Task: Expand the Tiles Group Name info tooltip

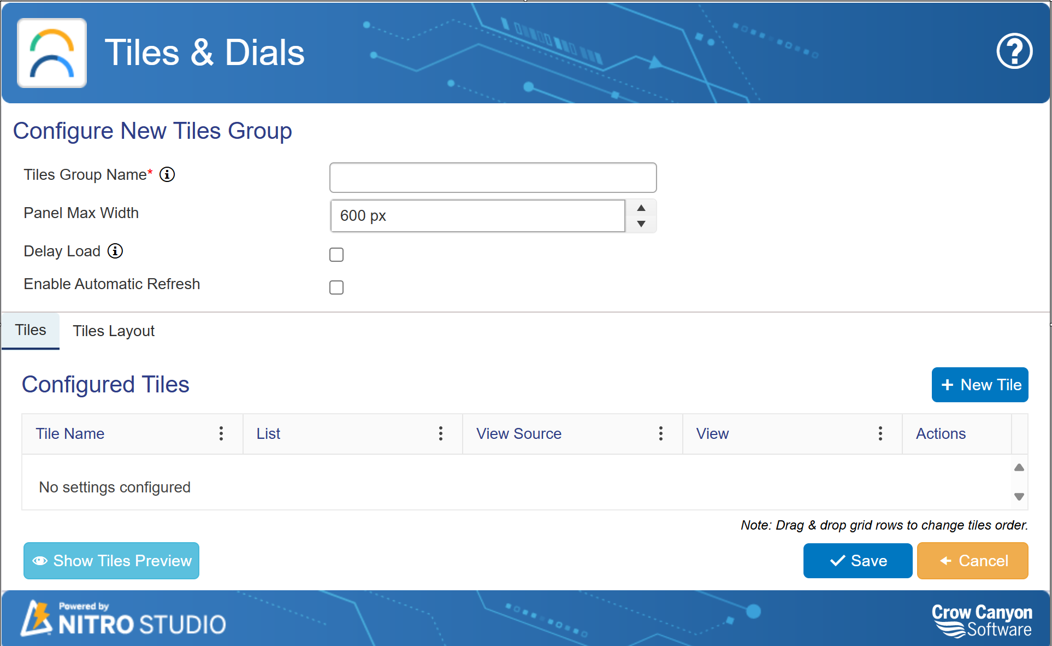Action: (168, 174)
